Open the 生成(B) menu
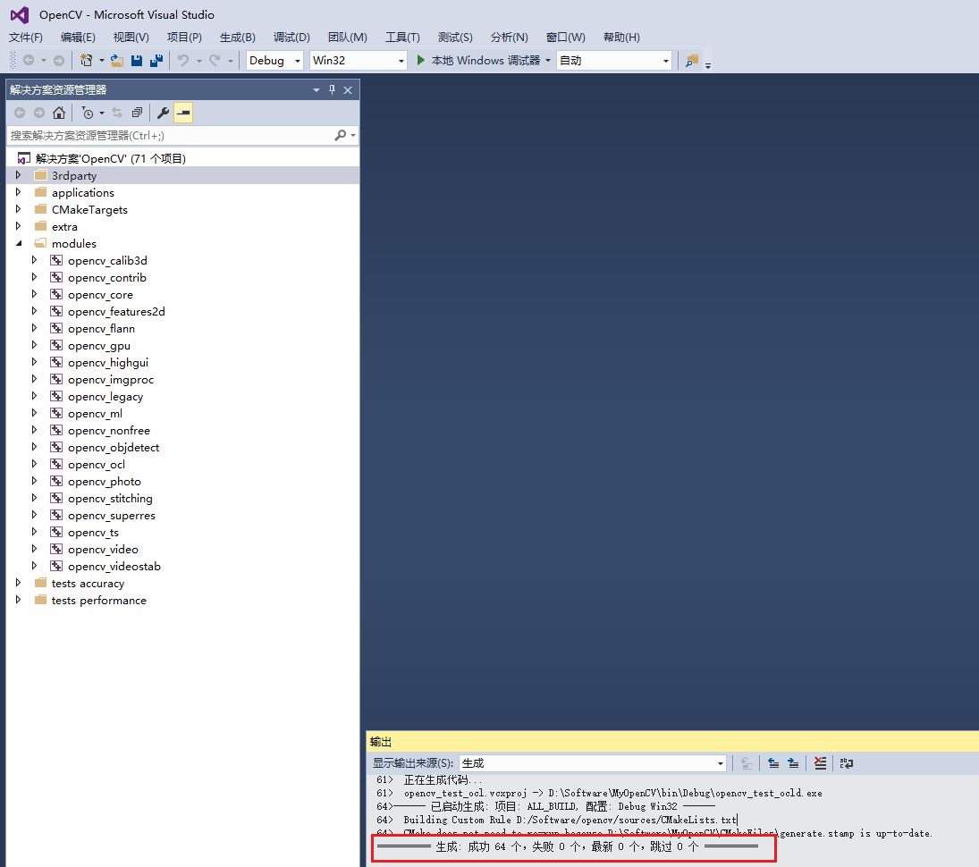This screenshot has height=867, width=979. coord(237,38)
